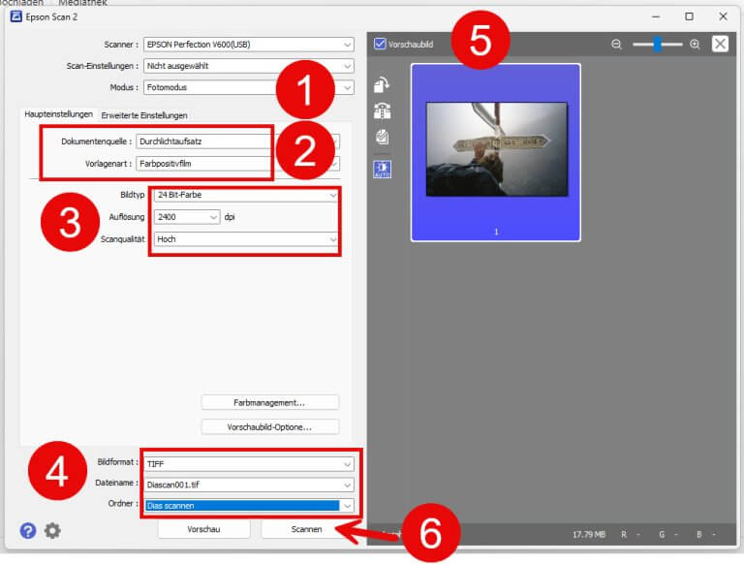
Task: Open the Auflösung dropdown showing 2400
Action: pos(186,217)
